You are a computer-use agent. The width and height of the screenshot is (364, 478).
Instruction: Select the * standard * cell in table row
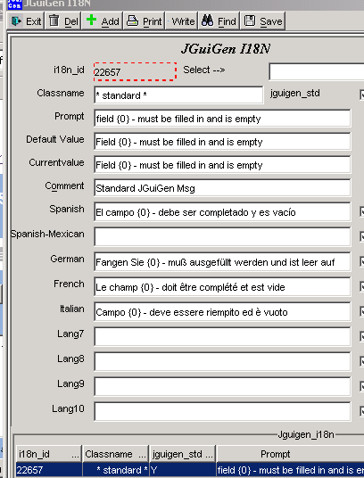tap(116, 470)
